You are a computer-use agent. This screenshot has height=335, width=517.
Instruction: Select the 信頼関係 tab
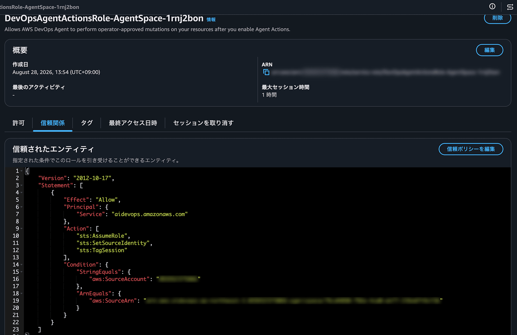pos(53,123)
